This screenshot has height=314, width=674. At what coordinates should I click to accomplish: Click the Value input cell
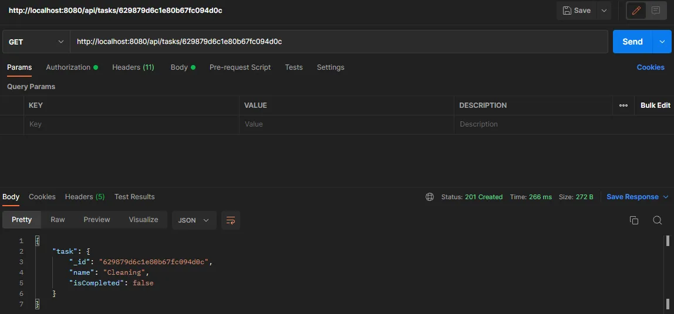(x=346, y=124)
